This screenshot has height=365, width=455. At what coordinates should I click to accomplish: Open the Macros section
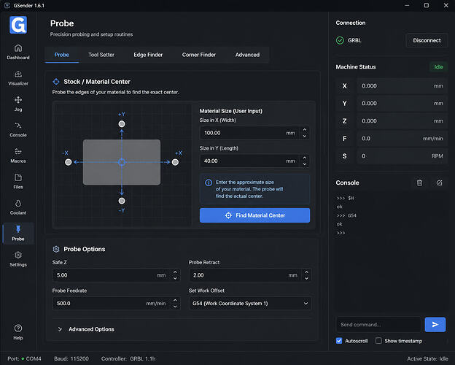(18, 155)
